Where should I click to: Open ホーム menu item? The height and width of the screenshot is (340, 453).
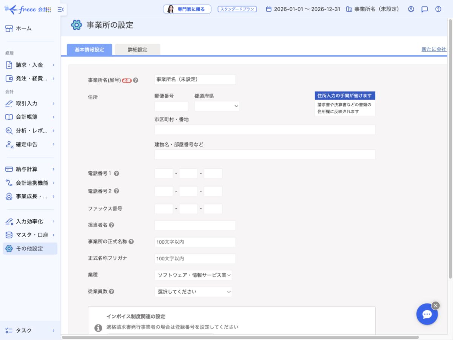pos(30,28)
